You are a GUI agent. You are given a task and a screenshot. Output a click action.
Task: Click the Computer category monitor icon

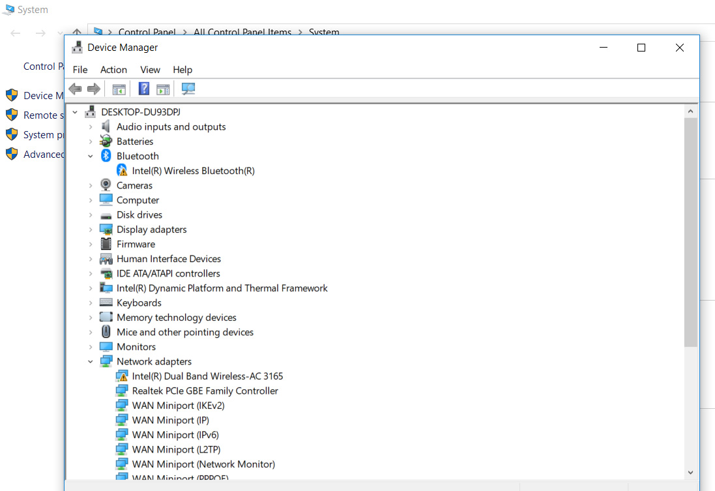[106, 200]
